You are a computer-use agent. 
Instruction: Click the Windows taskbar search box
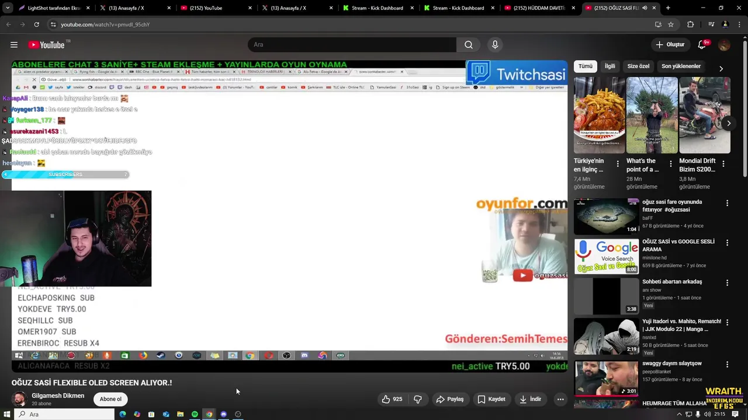(64, 414)
